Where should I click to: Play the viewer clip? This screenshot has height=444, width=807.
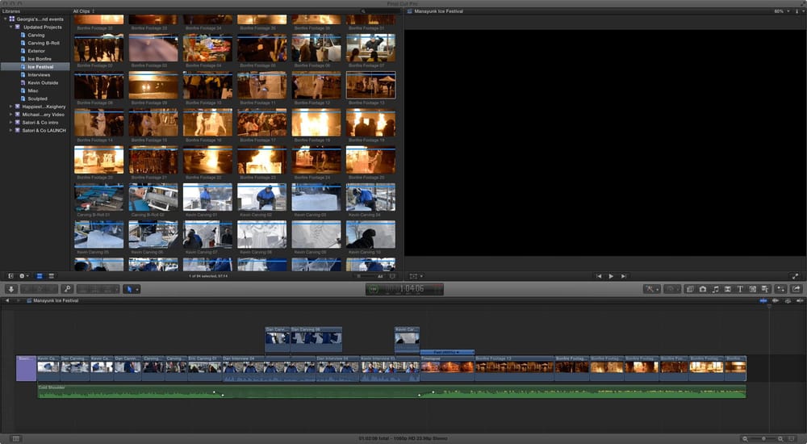pyautogui.click(x=611, y=276)
